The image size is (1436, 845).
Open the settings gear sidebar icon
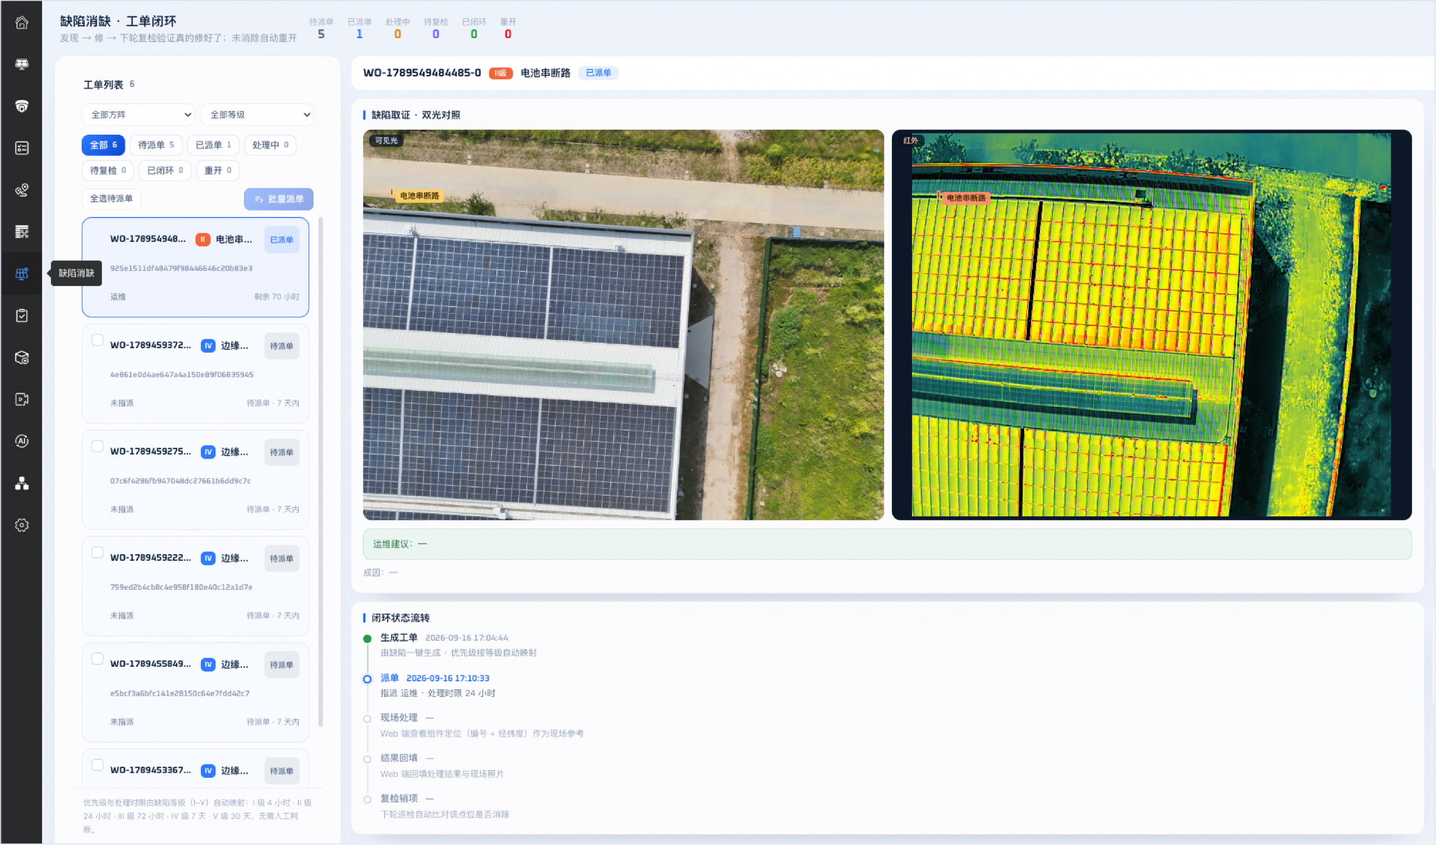click(22, 525)
